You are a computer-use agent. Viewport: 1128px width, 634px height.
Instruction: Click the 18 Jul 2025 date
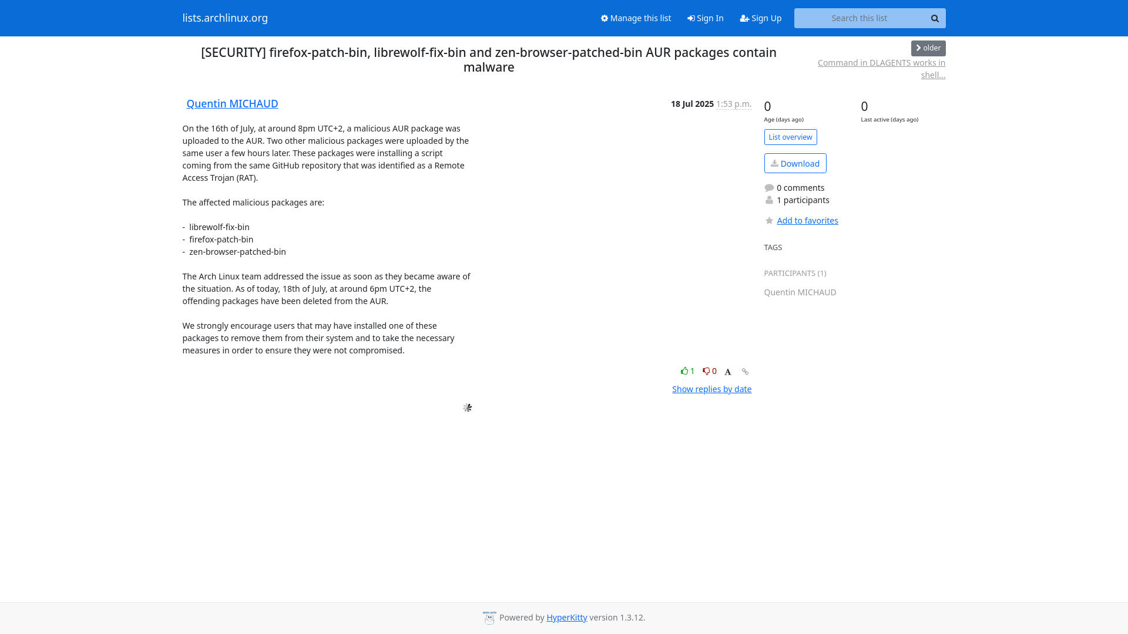pos(692,104)
